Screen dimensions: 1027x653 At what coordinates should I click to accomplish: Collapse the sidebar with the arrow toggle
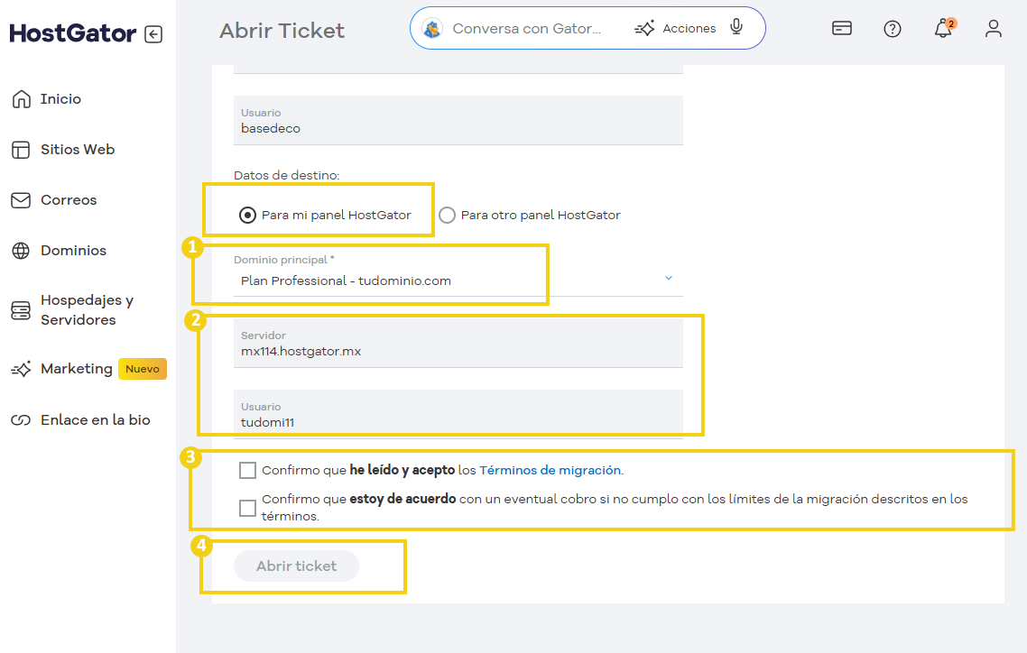coord(154,32)
